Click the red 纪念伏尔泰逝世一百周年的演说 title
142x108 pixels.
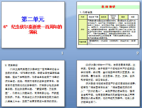coord(33,29)
